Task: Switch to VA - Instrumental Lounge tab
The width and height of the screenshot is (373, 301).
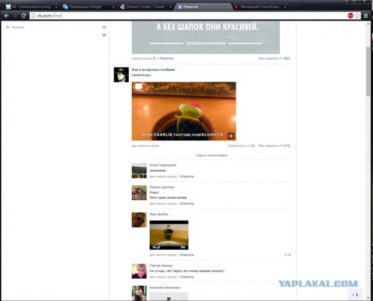Action: 31,7
